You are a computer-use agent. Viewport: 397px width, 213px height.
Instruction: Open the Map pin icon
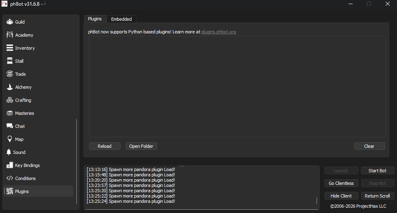click(10, 139)
